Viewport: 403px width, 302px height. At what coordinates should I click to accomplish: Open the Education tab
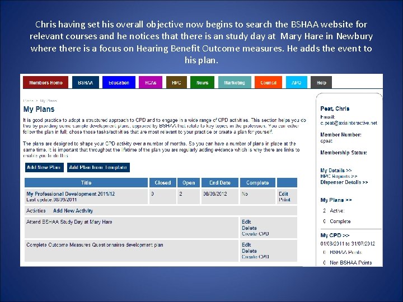119,82
